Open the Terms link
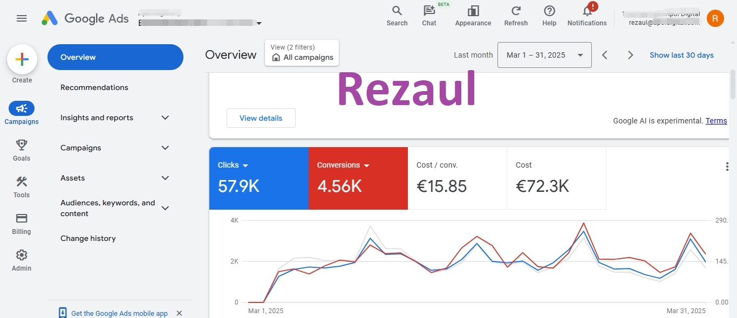Viewport: 737px width, 318px height. tap(716, 121)
